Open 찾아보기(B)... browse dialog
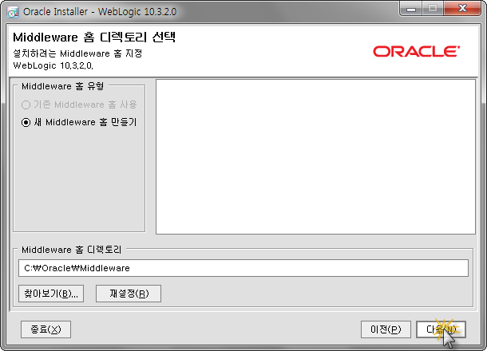The width and height of the screenshot is (487, 351). [51, 294]
